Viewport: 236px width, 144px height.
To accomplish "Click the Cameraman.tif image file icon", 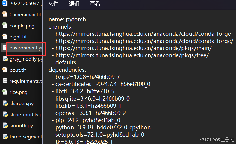I will coord(5,14).
